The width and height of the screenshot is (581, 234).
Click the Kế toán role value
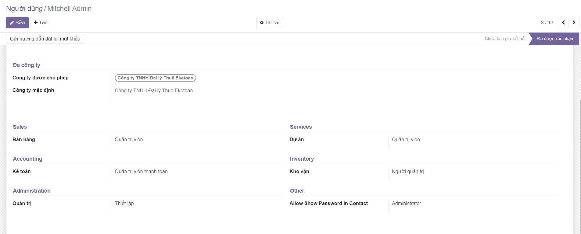click(x=141, y=171)
